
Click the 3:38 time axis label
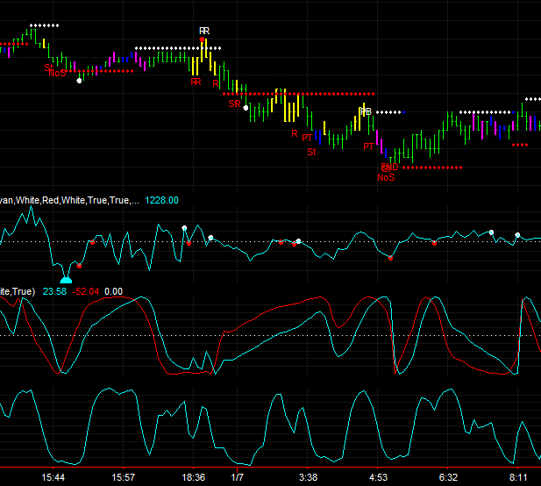point(308,477)
